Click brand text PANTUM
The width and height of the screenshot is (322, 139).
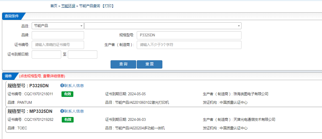[x=25, y=102]
